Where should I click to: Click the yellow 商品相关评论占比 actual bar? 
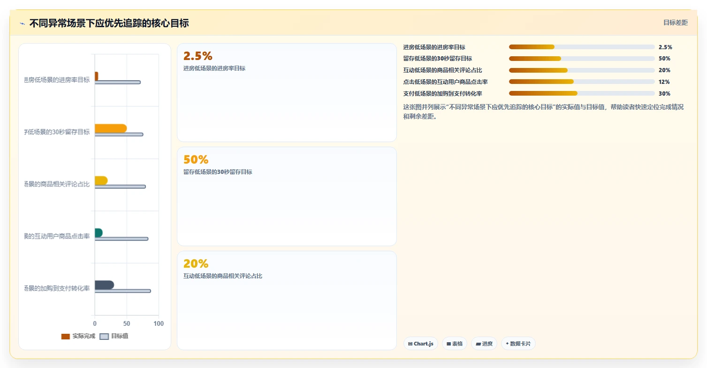(x=101, y=180)
